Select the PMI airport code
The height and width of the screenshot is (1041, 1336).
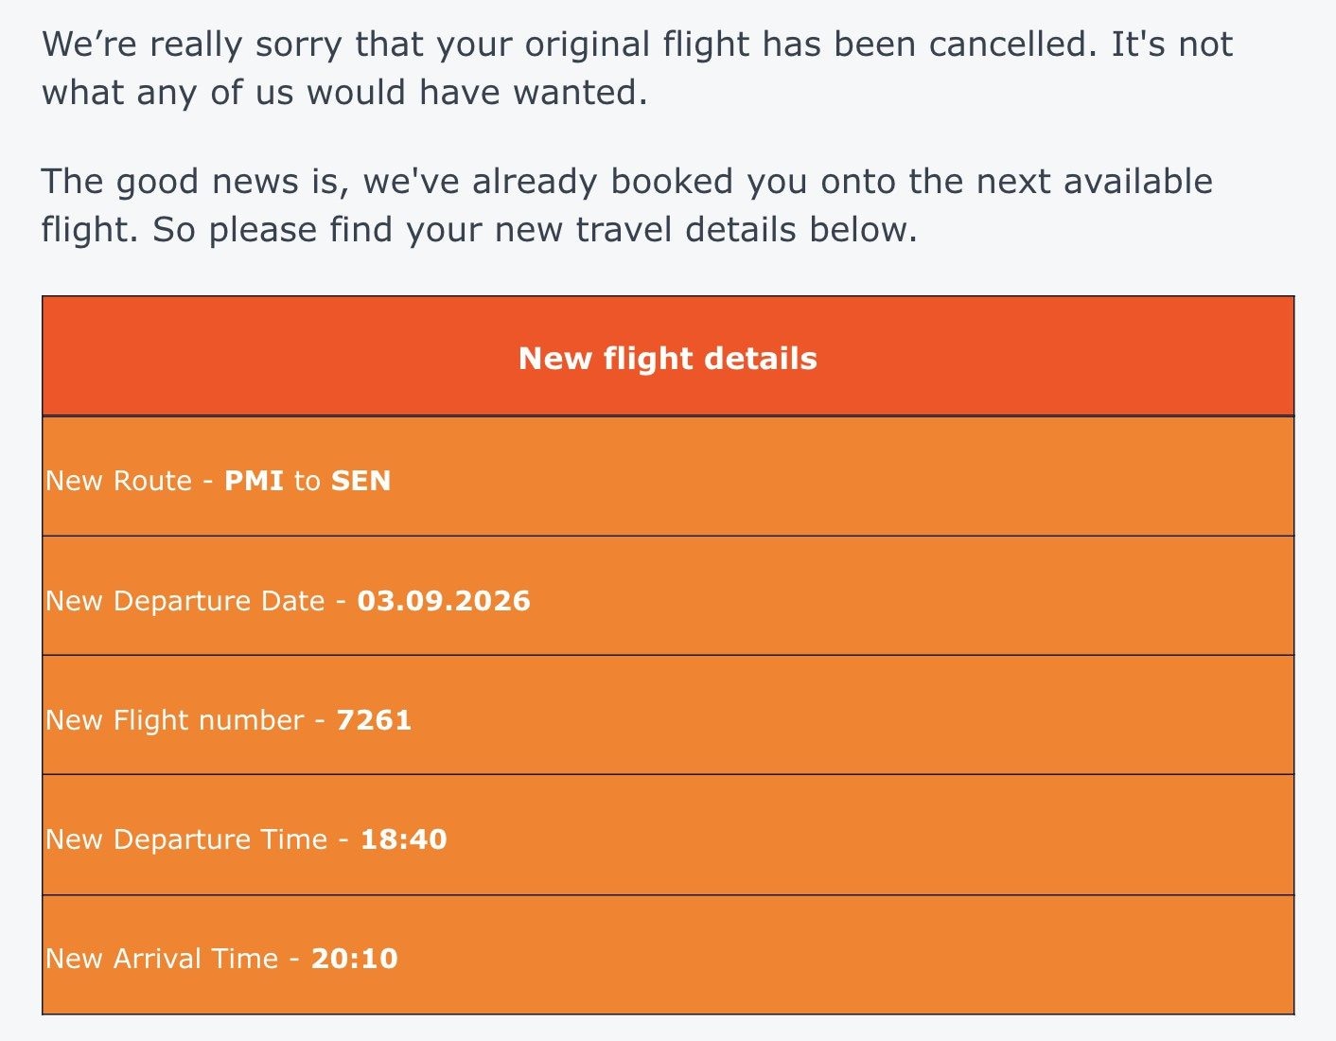(x=254, y=481)
